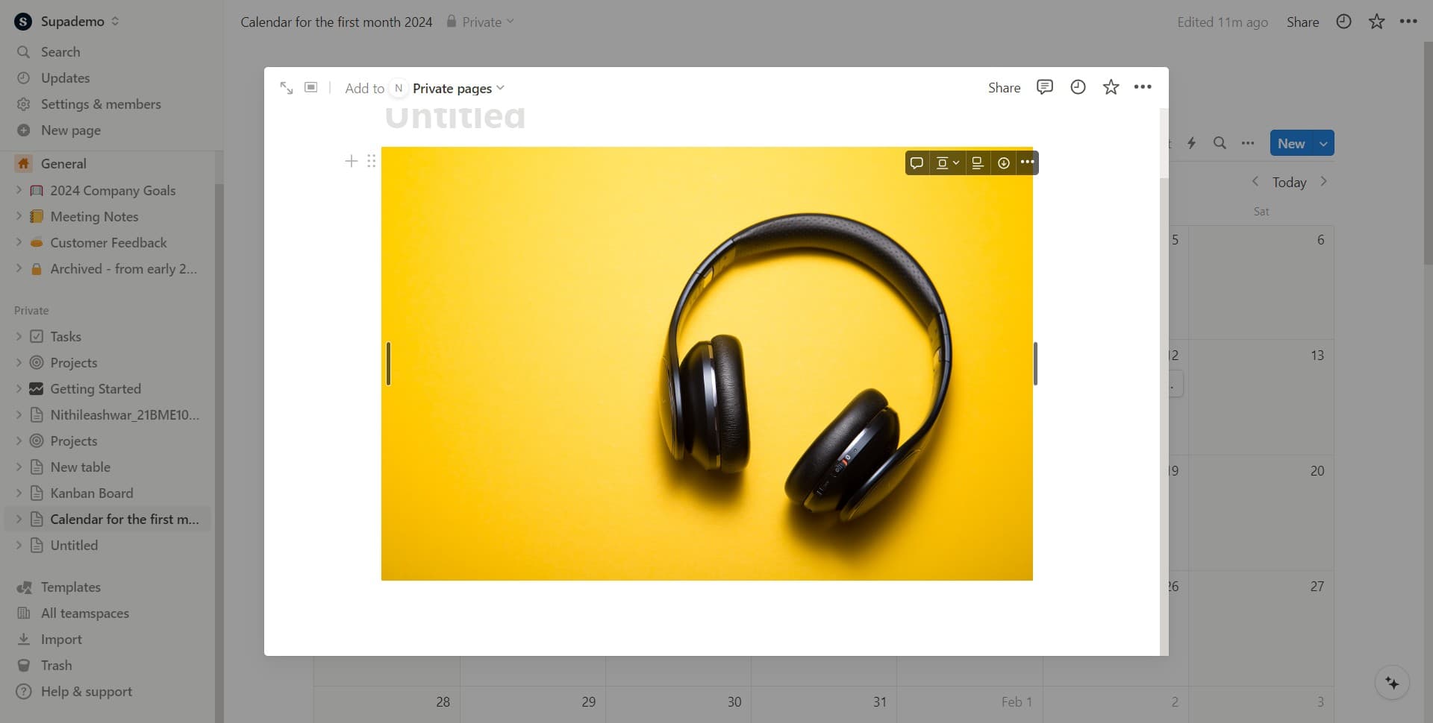This screenshot has height=723, width=1433.
Task: Add a comment on the headphones image
Action: click(917, 162)
